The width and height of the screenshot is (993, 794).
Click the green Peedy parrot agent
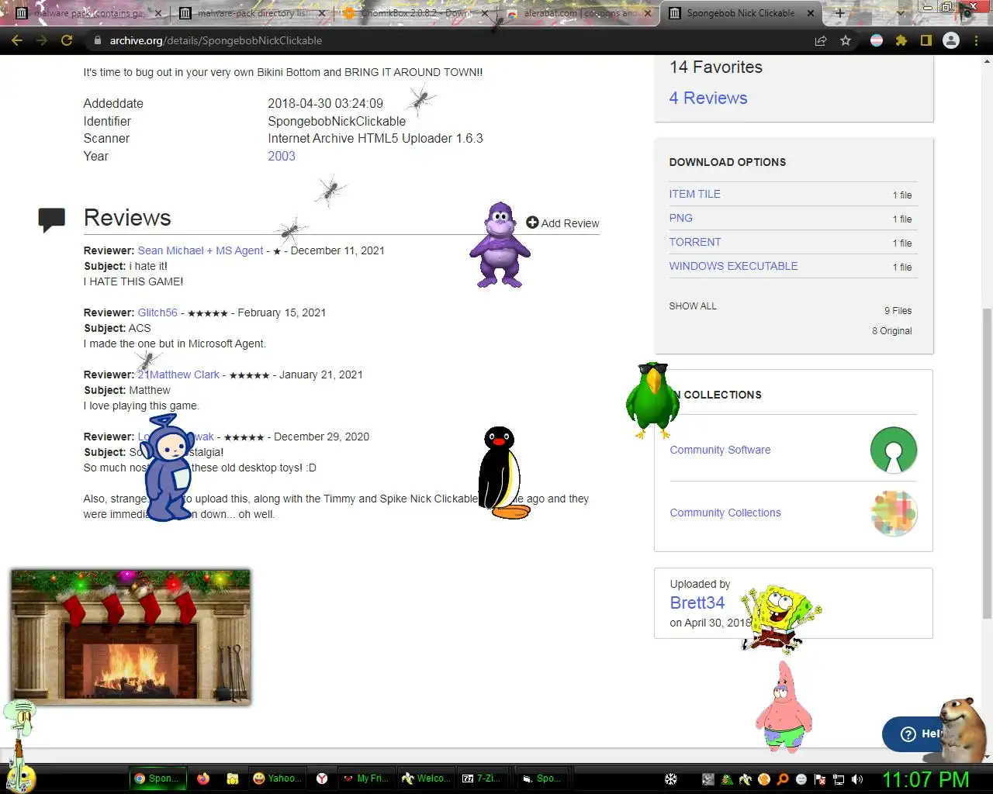click(x=652, y=399)
